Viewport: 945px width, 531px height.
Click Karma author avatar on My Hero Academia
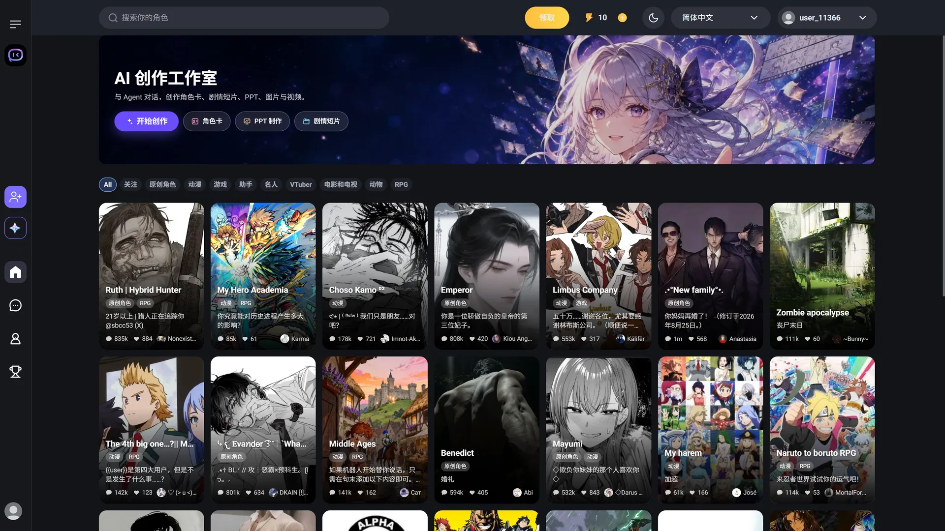(284, 339)
